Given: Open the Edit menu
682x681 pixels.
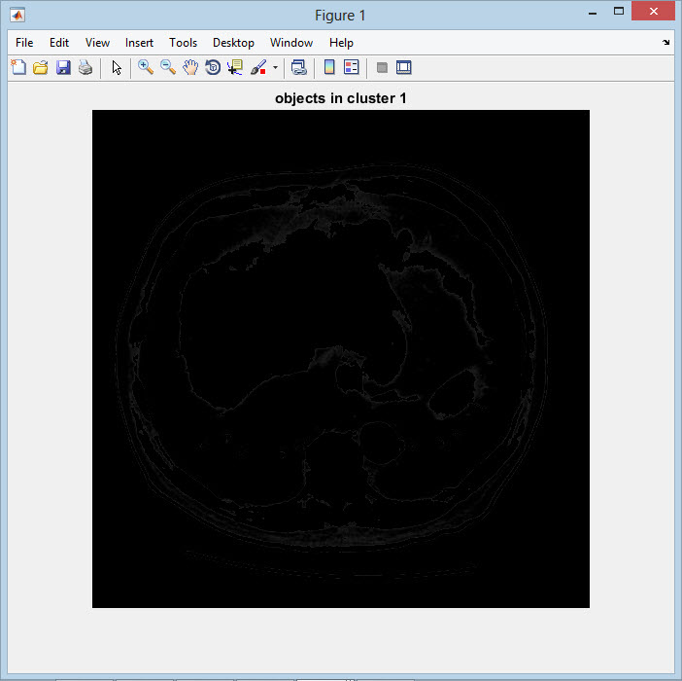Looking at the screenshot, I should pos(59,43).
